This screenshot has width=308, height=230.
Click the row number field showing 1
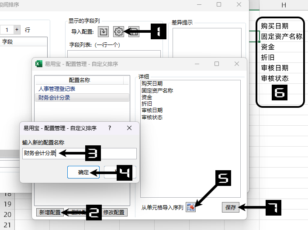click(x=7, y=30)
